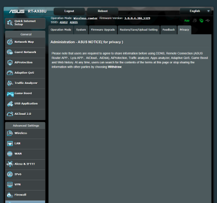
Task: Open Guest Network menu label
Action: click(x=25, y=52)
